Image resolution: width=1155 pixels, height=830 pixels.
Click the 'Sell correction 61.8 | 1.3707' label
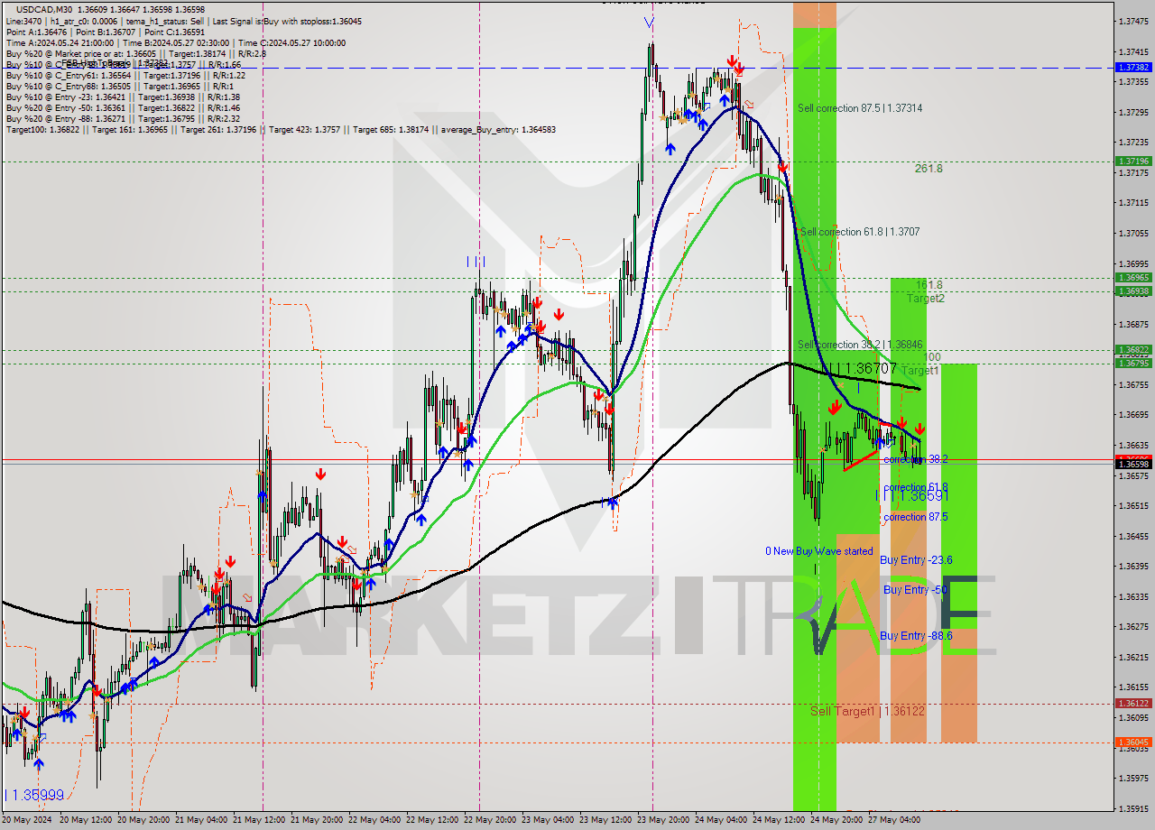860,232
